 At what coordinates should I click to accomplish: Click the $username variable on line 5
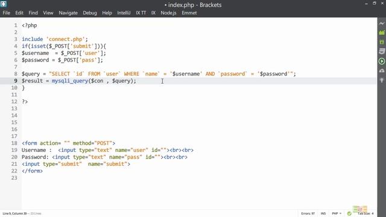tap(35, 53)
